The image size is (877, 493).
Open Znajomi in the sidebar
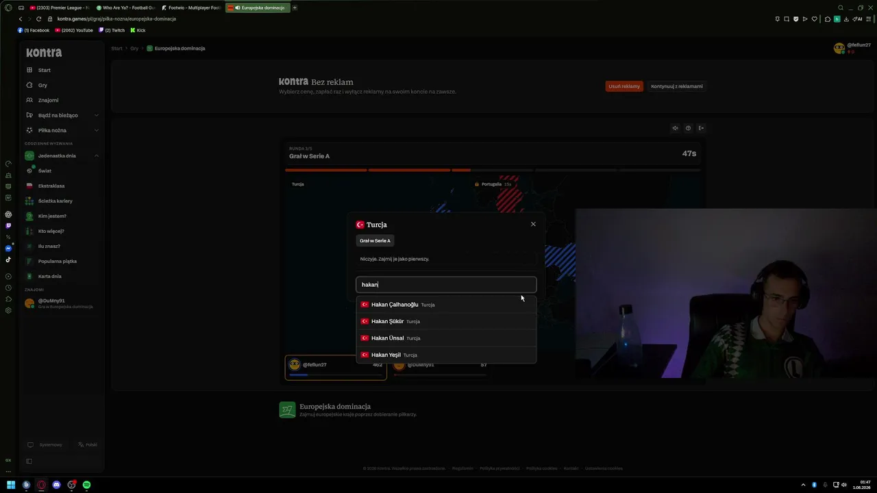pos(62,100)
